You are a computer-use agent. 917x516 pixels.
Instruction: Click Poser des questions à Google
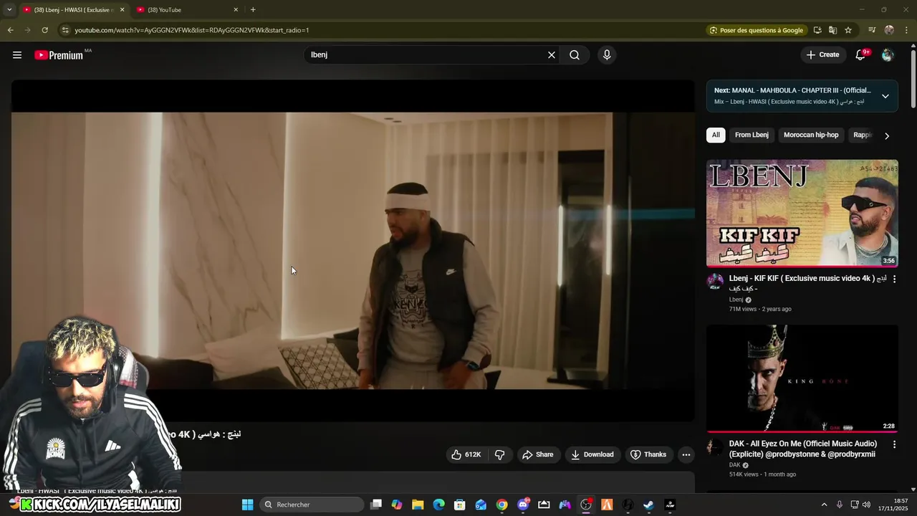[756, 30]
